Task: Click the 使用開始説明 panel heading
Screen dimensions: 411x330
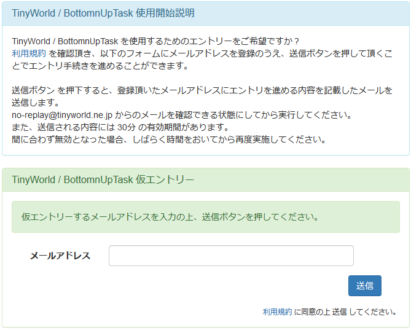Action: point(103,12)
